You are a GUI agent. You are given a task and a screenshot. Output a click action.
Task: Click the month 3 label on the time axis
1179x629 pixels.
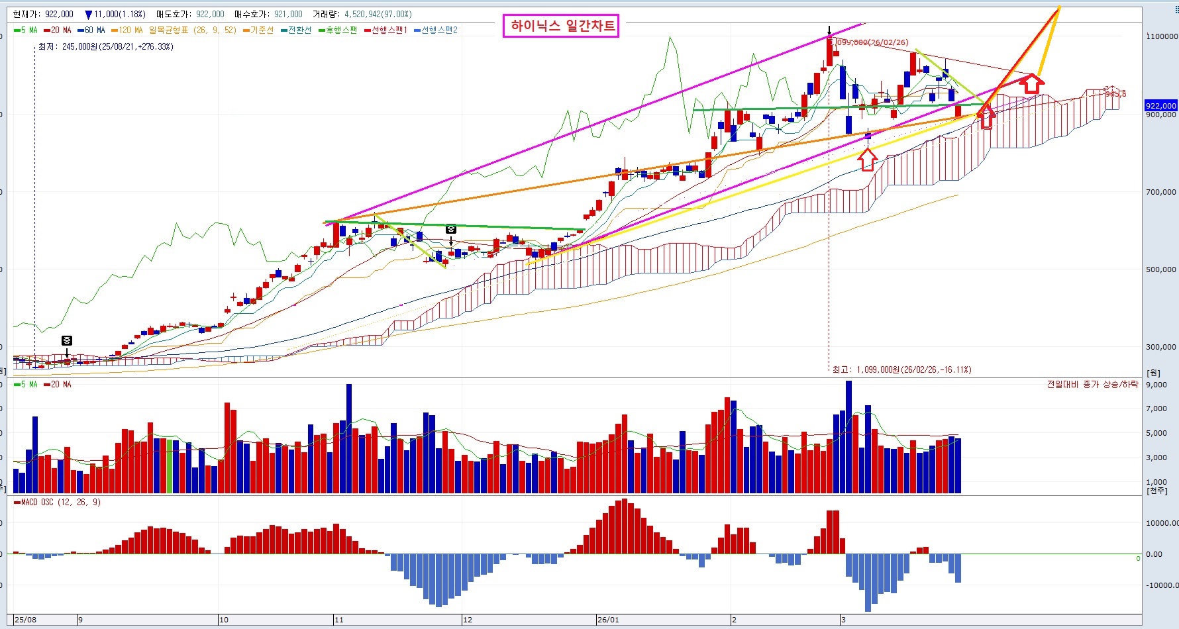click(843, 620)
